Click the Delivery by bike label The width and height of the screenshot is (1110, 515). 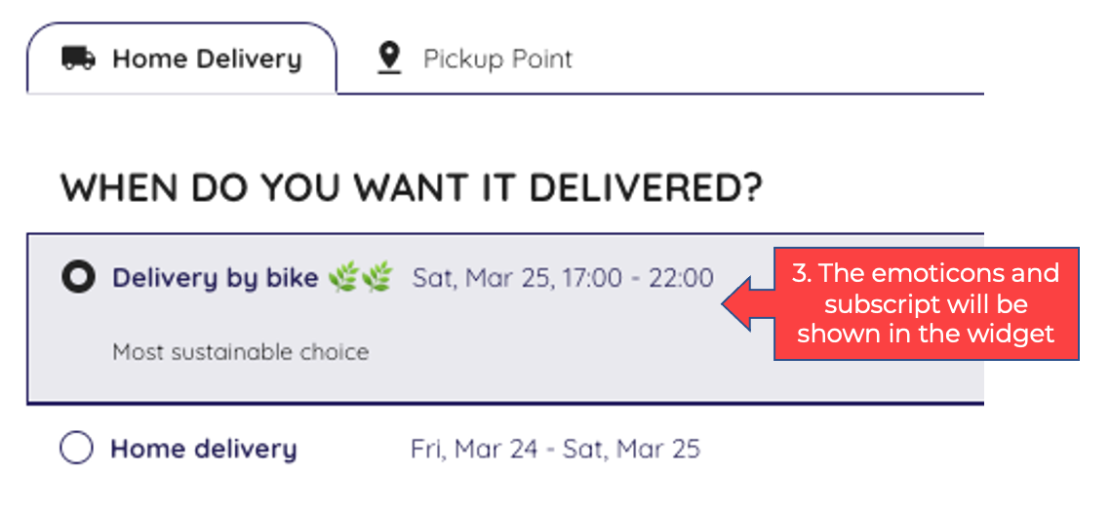(216, 279)
